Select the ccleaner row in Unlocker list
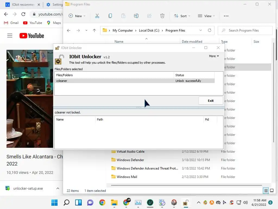Screen dimensions: 278x209 click(x=134, y=81)
